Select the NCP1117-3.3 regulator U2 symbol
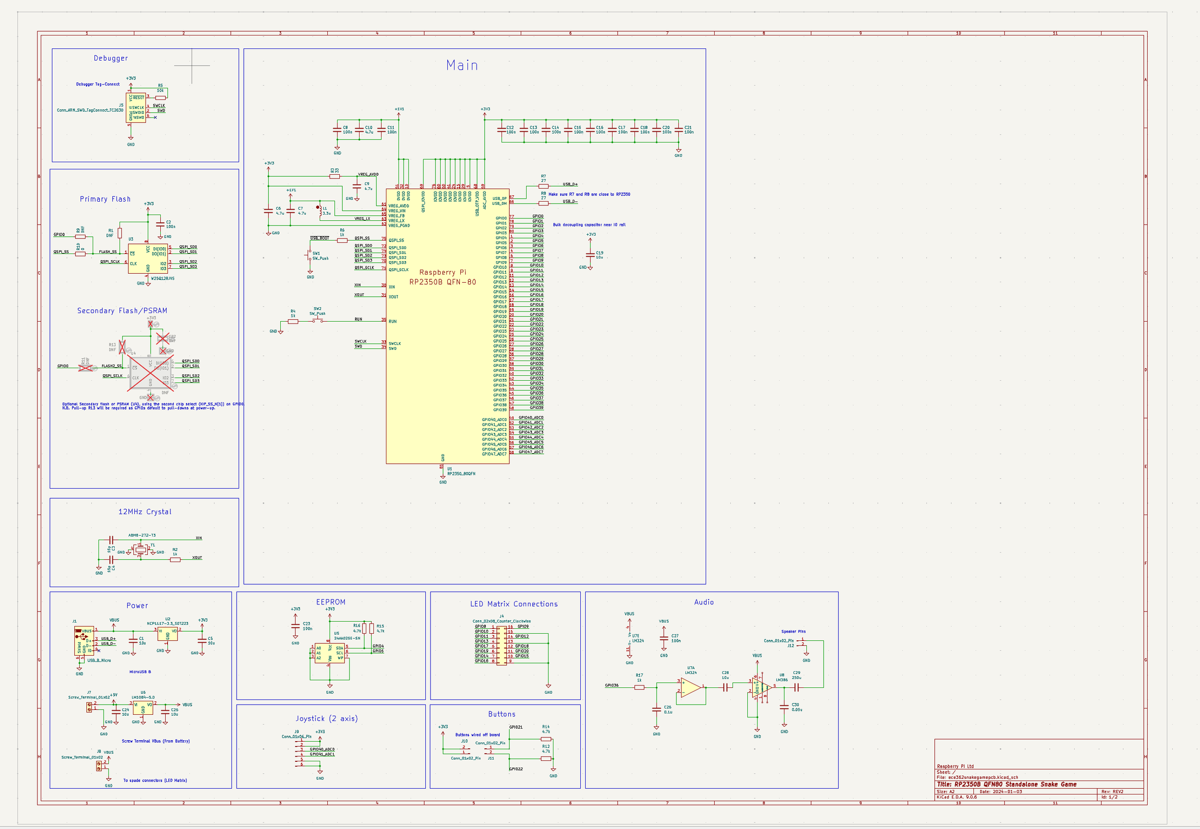 pyautogui.click(x=167, y=634)
